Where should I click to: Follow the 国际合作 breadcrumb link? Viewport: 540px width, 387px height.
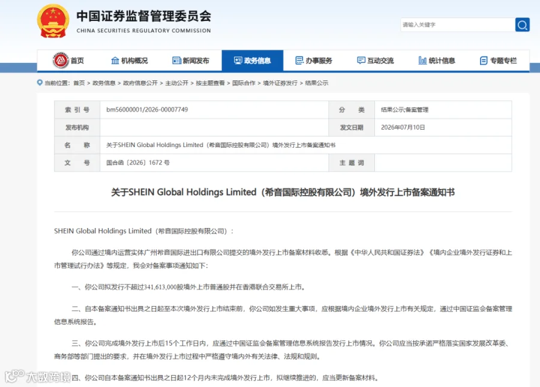(x=244, y=83)
